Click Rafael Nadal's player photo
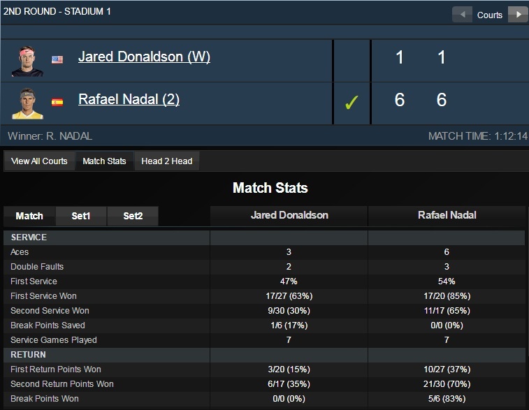The image size is (529, 410). (x=27, y=103)
